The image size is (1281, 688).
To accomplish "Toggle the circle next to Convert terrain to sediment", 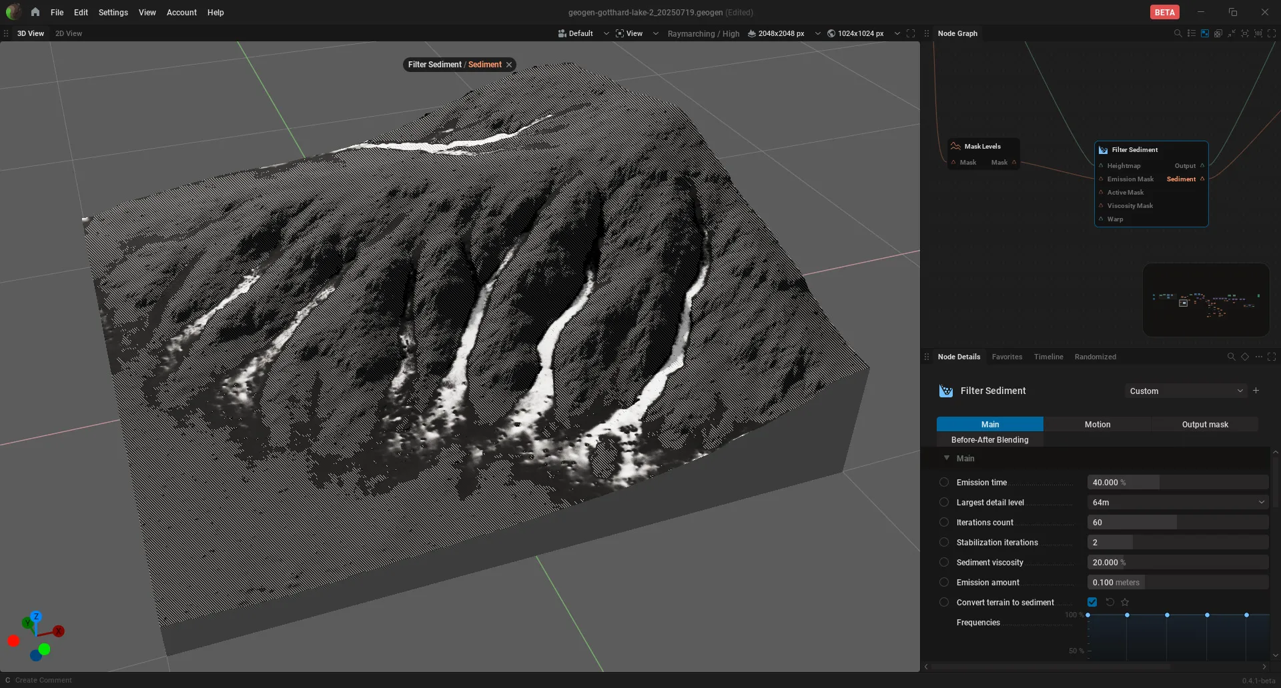I will 944,602.
